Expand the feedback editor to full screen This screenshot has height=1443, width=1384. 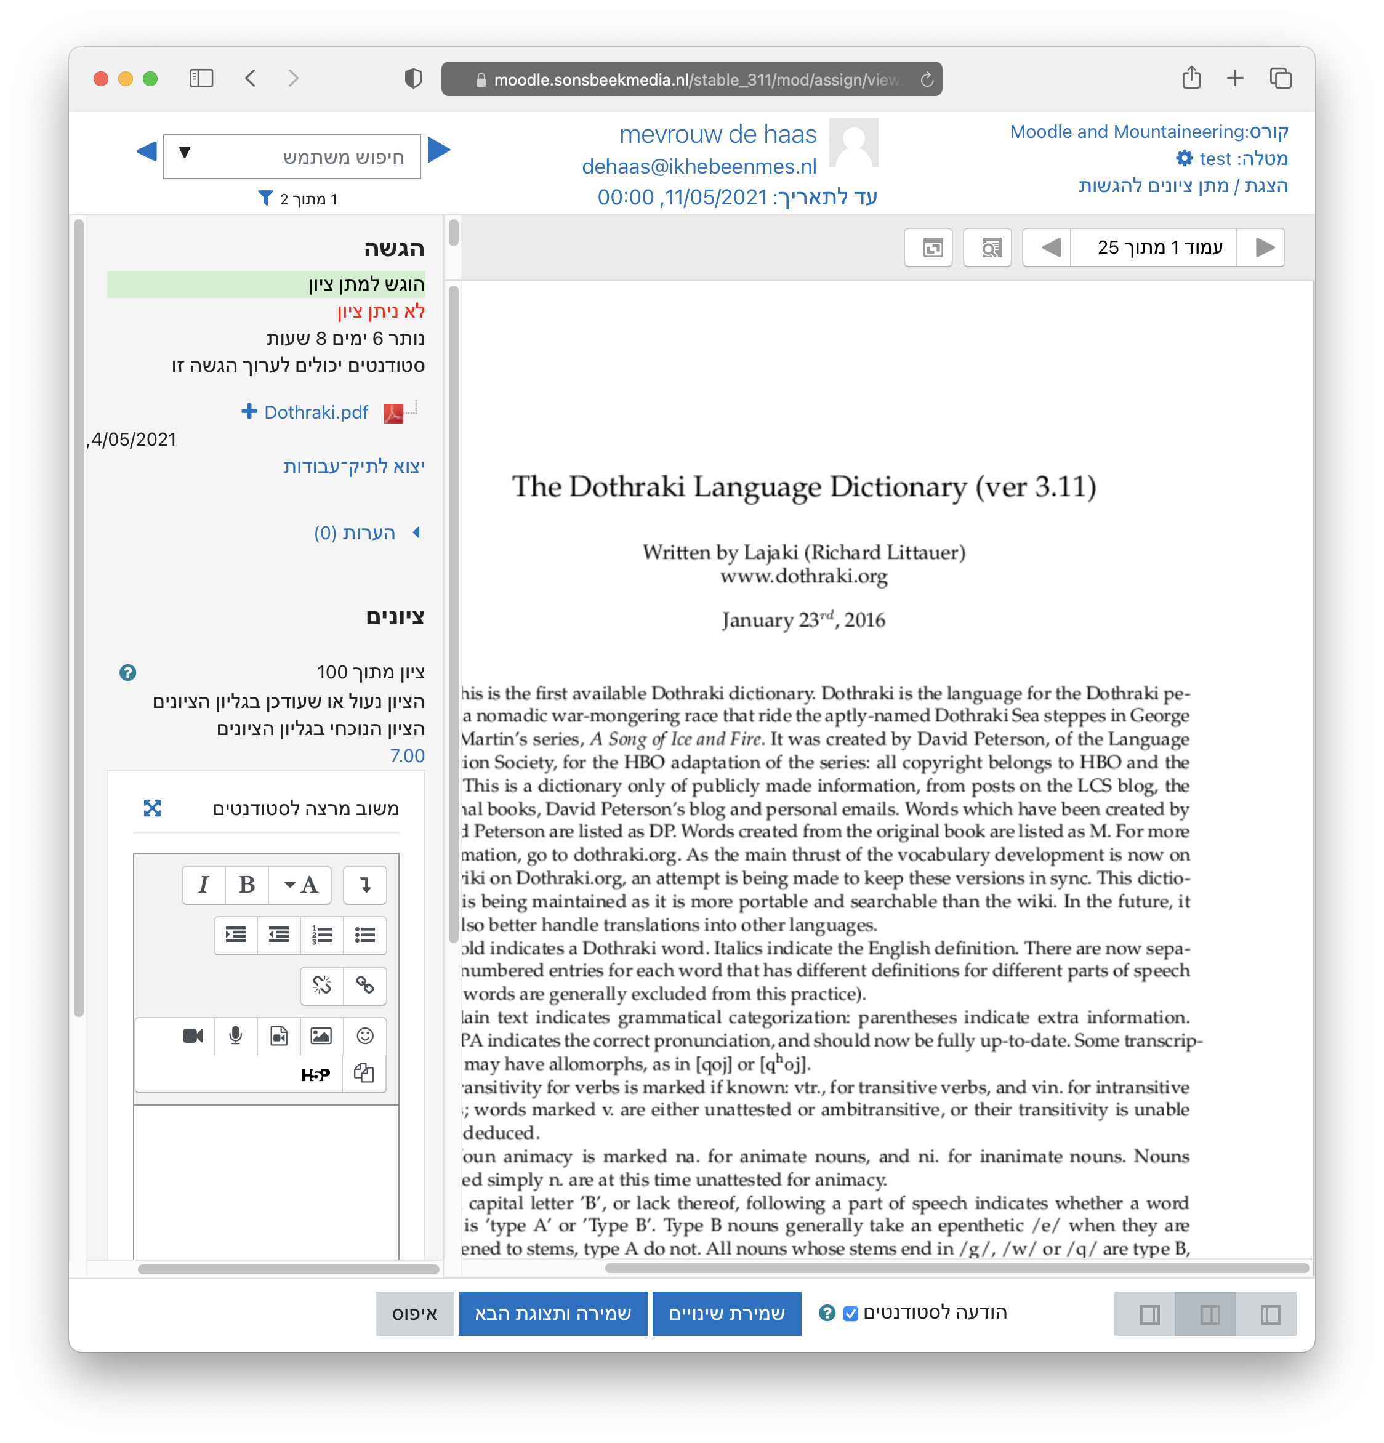coord(153,808)
